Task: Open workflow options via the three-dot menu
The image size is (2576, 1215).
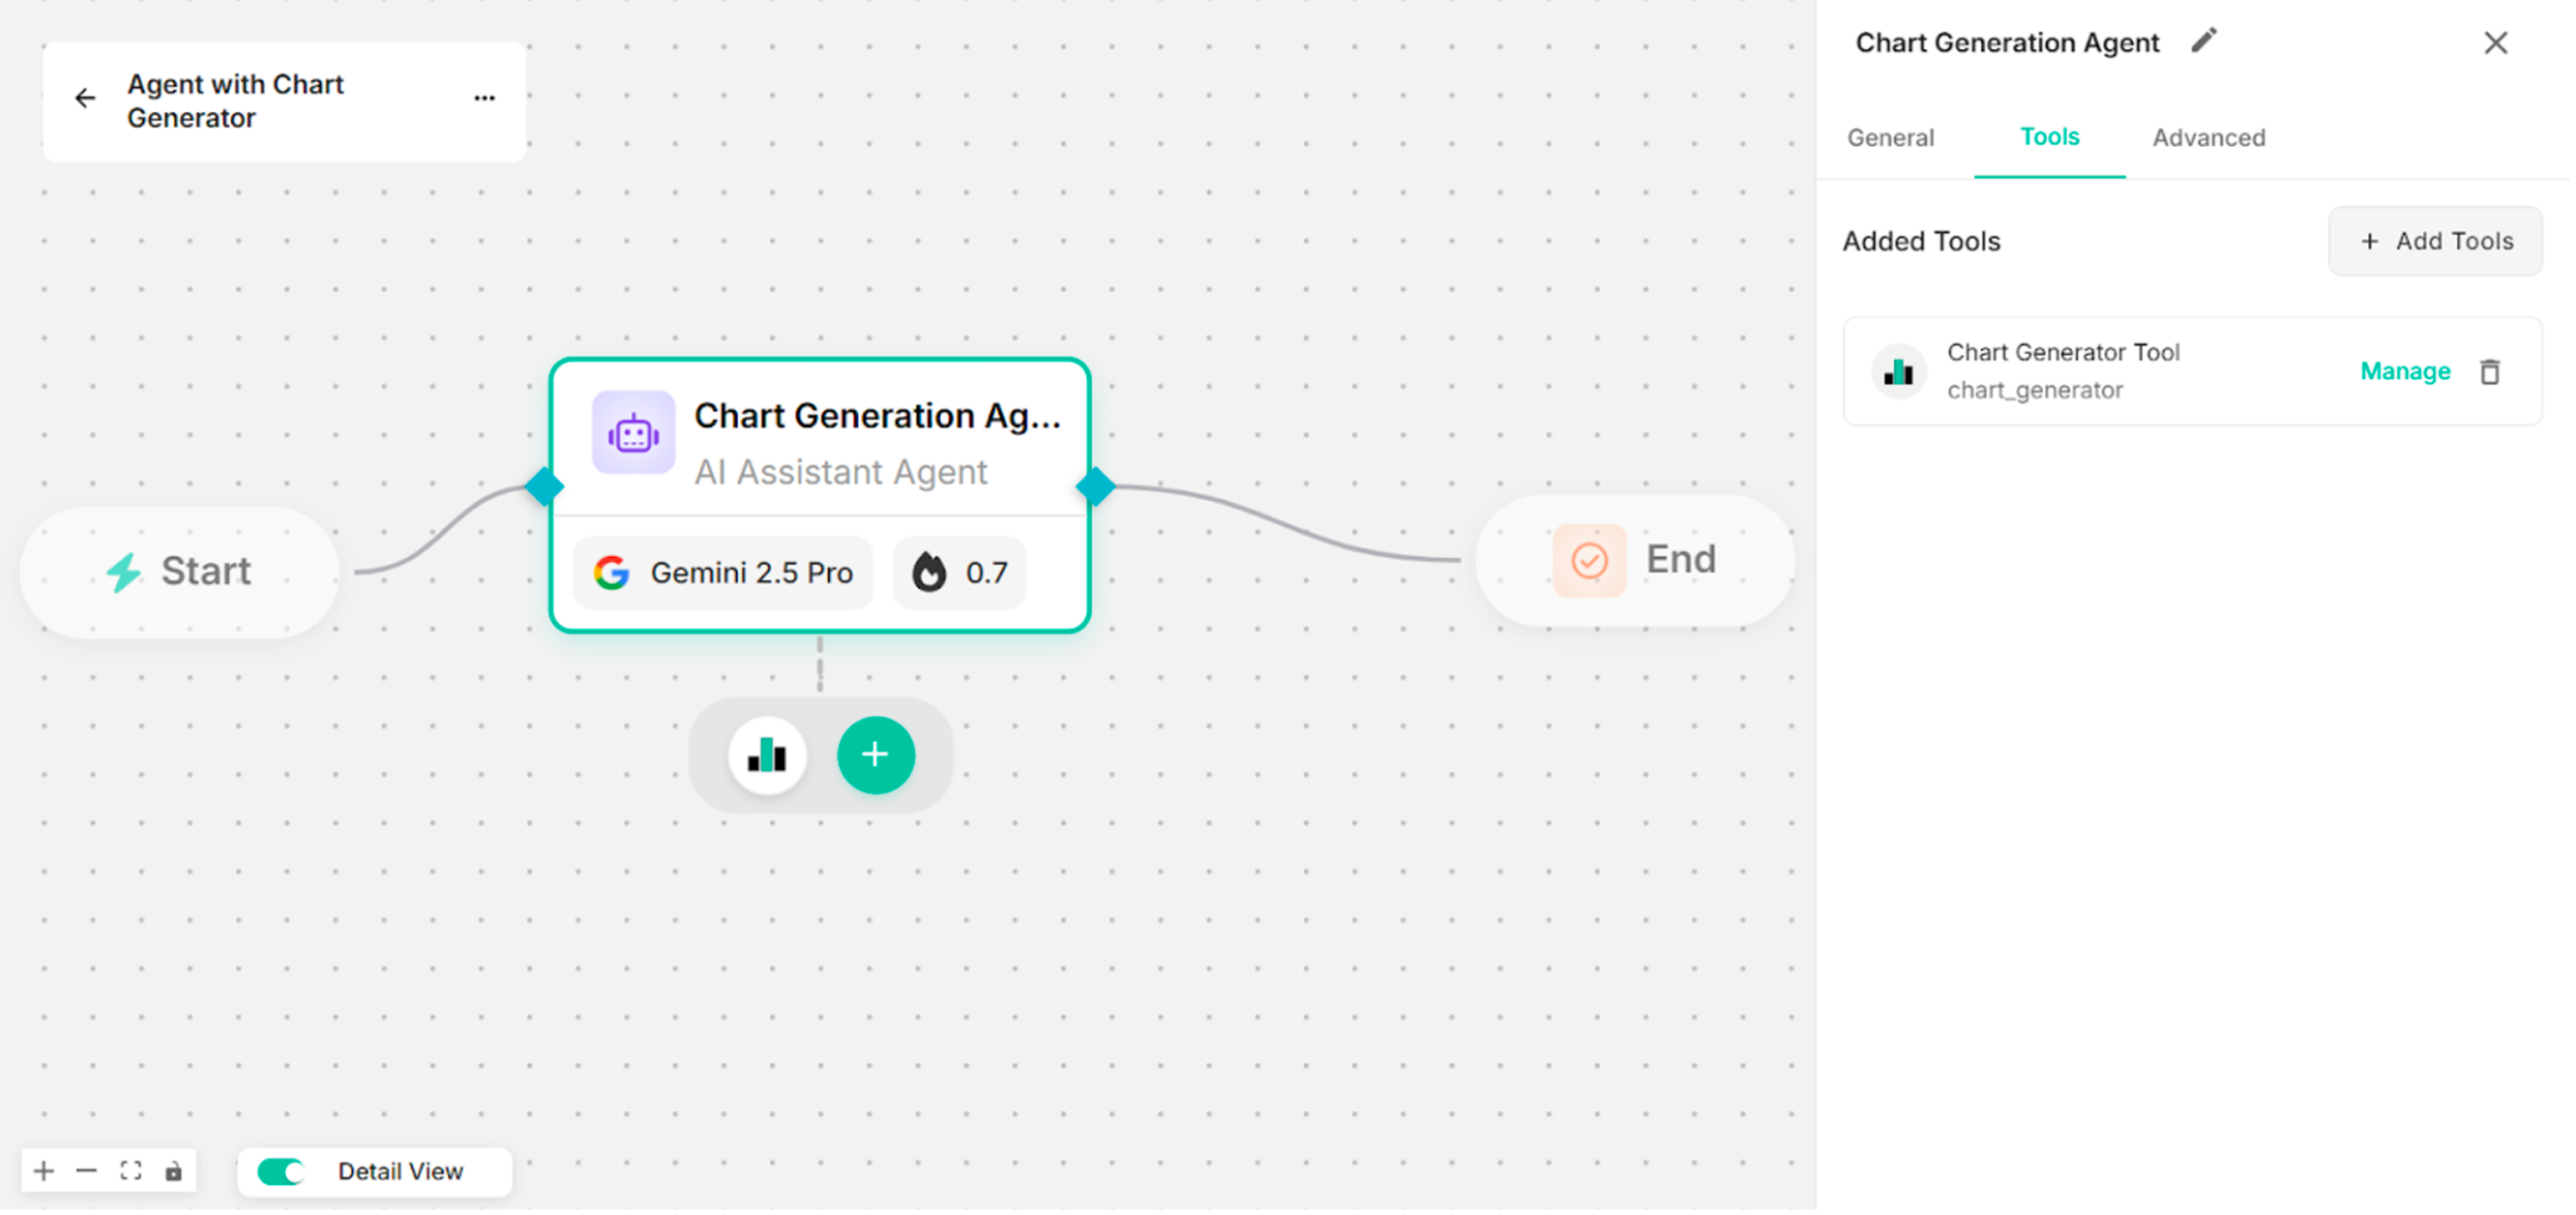Action: (x=484, y=98)
